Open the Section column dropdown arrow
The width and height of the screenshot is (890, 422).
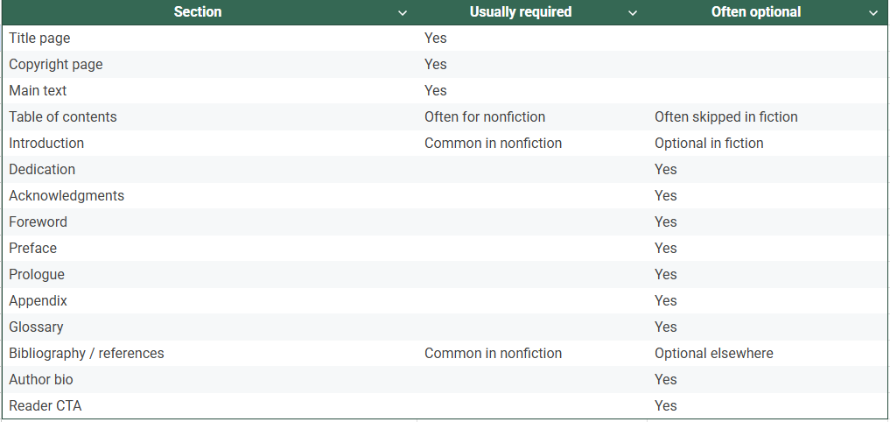point(403,13)
